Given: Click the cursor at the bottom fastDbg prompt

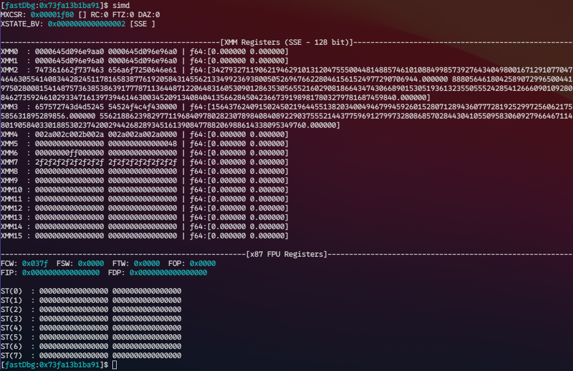Looking at the screenshot, I should tap(115, 365).
